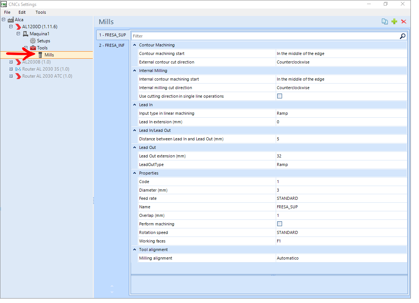419x303 pixels.
Task: Open the Edit menu
Action: [22, 12]
